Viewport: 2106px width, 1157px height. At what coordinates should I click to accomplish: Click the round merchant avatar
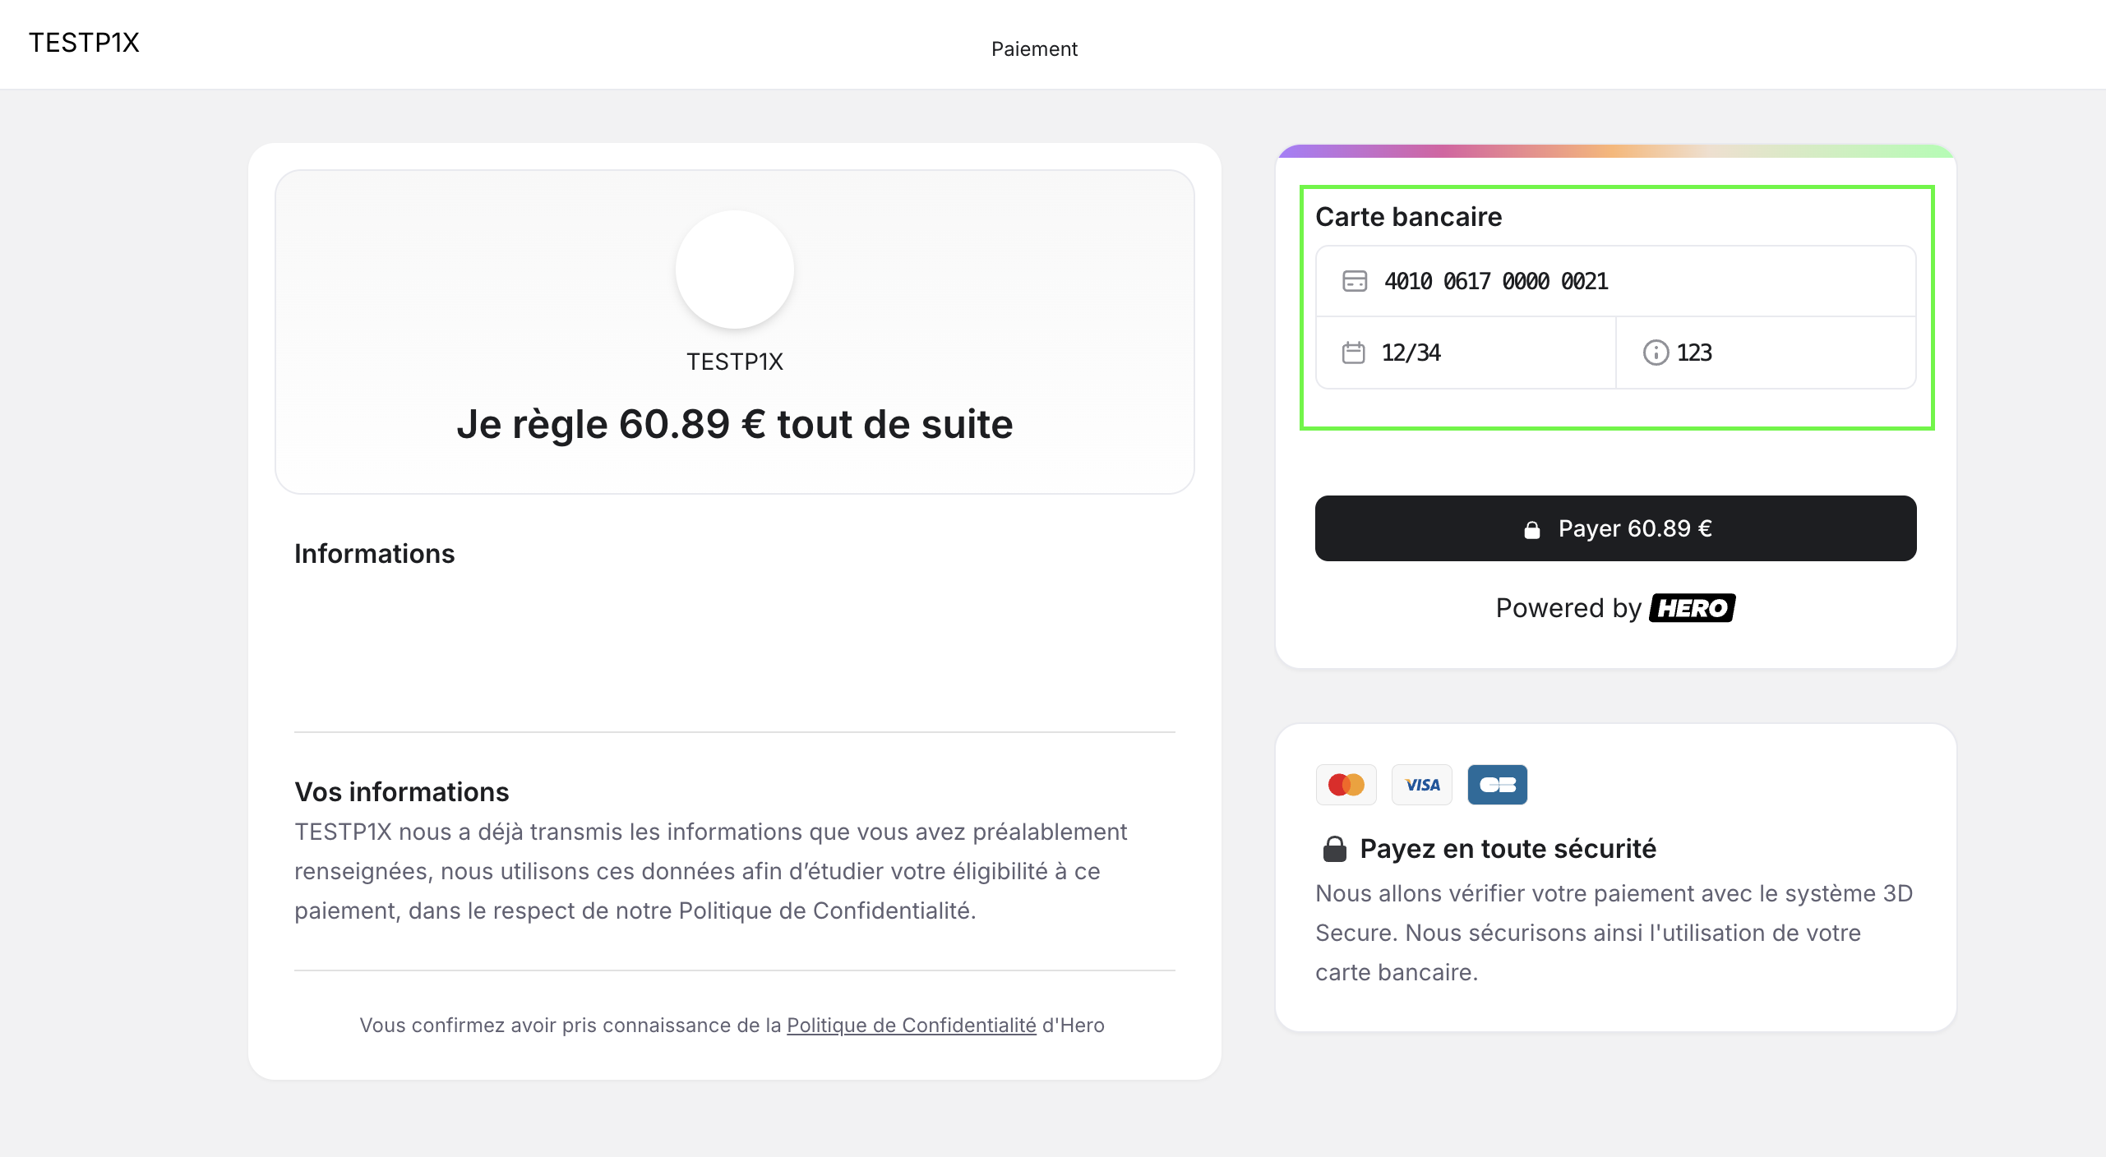(x=734, y=270)
